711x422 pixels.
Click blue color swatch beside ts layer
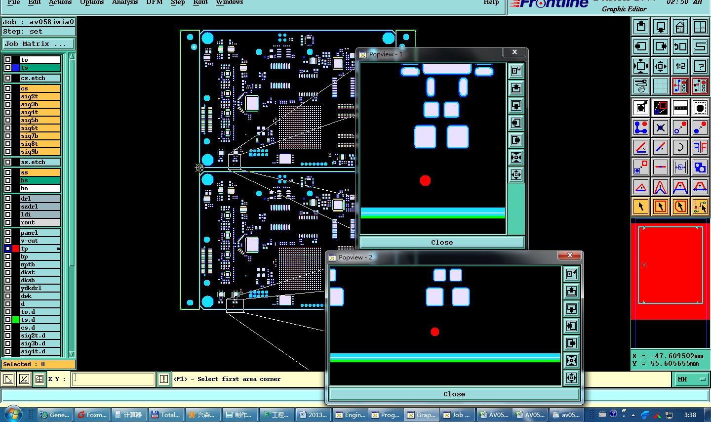pyautogui.click(x=16, y=68)
